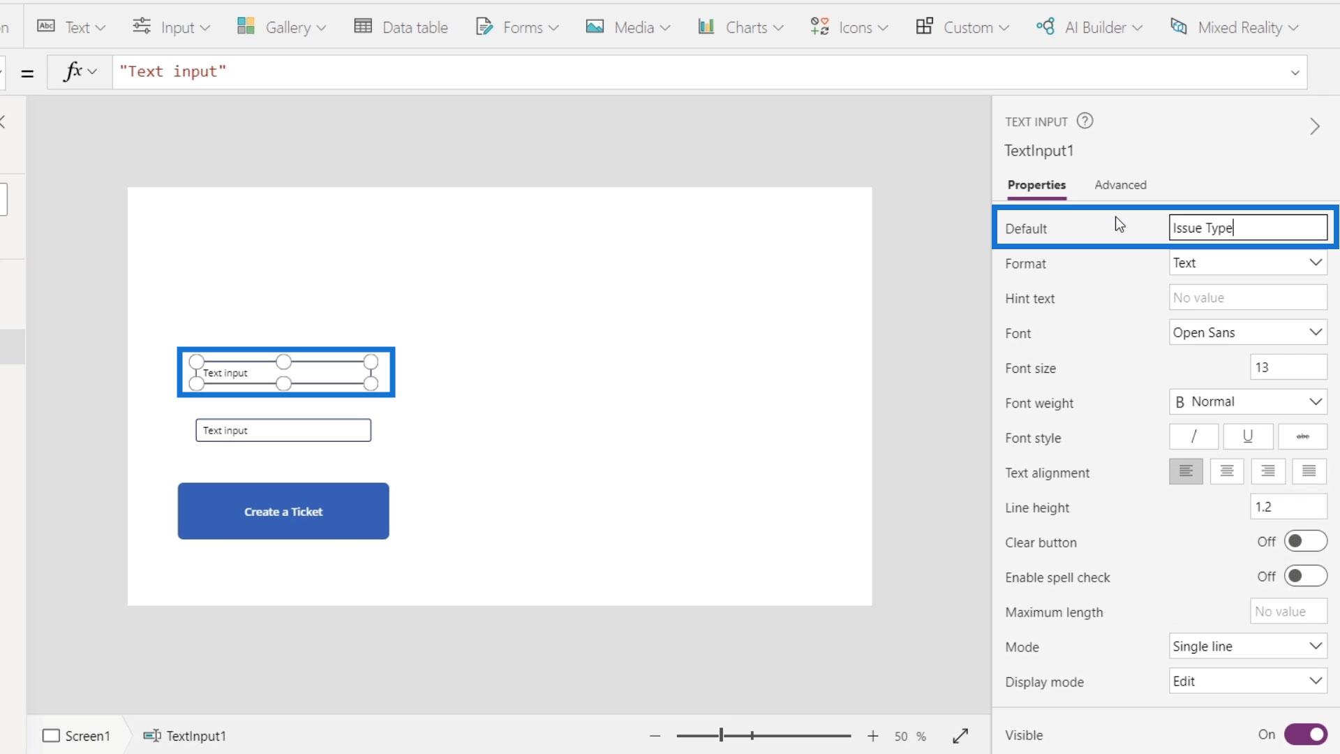
Task: Open the Font dropdown
Action: 1247,332
